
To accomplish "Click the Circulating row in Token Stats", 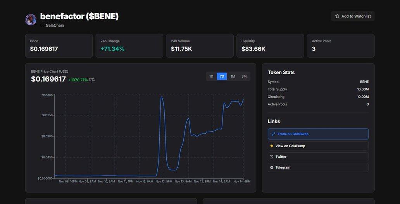I will [318, 97].
